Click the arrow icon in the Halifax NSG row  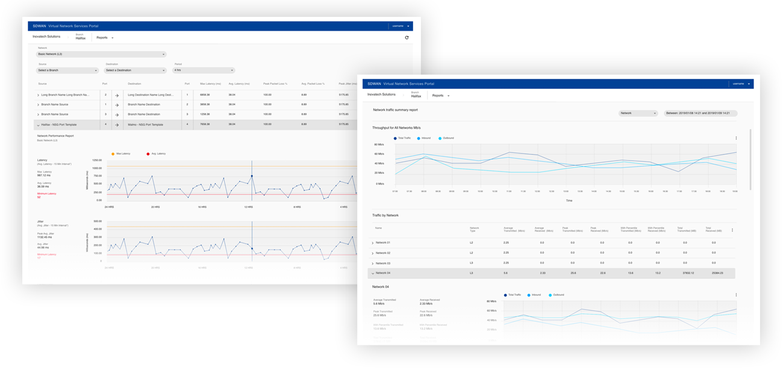pos(117,125)
